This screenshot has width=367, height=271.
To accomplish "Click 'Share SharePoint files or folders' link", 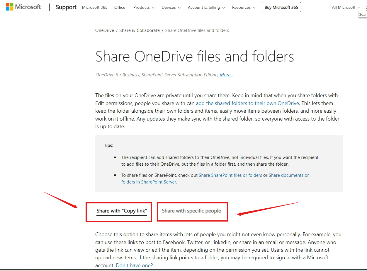I will pyautogui.click(x=230, y=175).
